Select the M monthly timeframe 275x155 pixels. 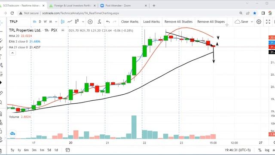(51, 22)
